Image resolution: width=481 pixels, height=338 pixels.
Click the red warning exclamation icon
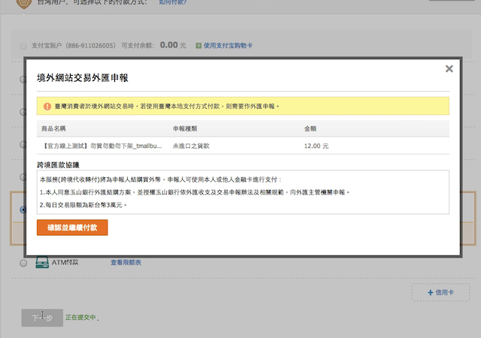[47, 107]
